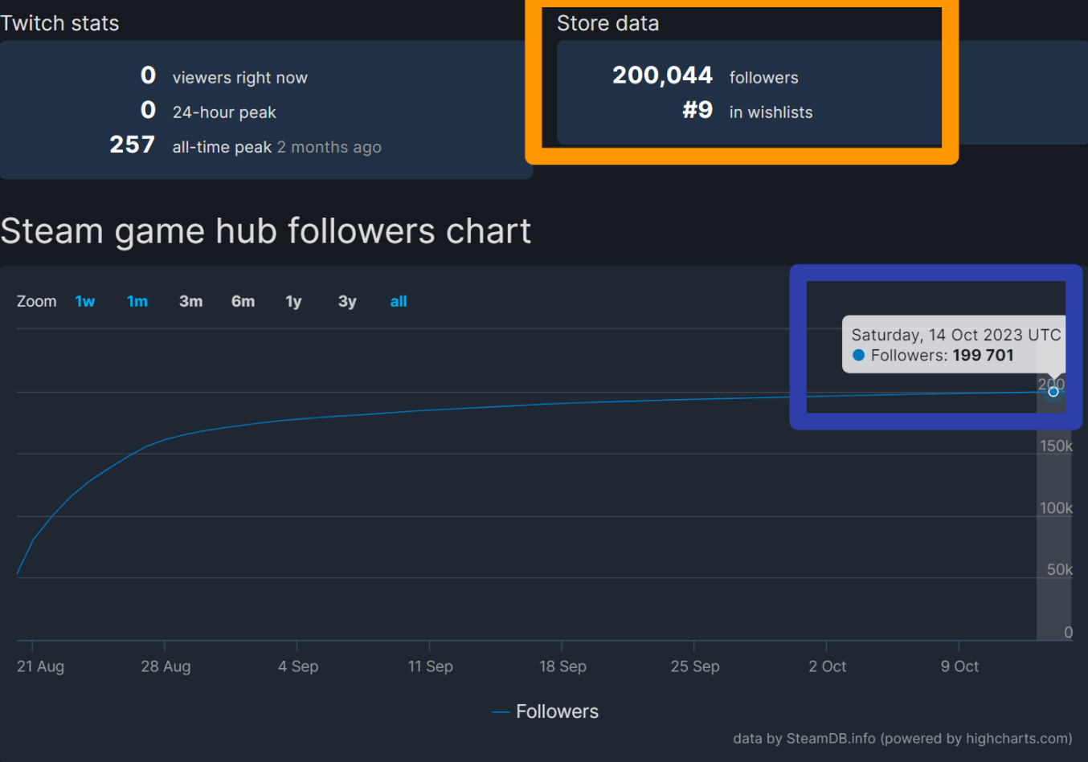
Task: Click the '21 Aug' axis label
Action: point(40,666)
